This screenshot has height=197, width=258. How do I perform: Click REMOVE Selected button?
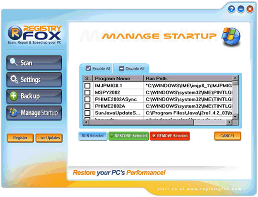point(170,136)
